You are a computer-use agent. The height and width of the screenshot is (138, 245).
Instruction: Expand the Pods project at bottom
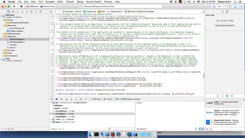[2, 59]
